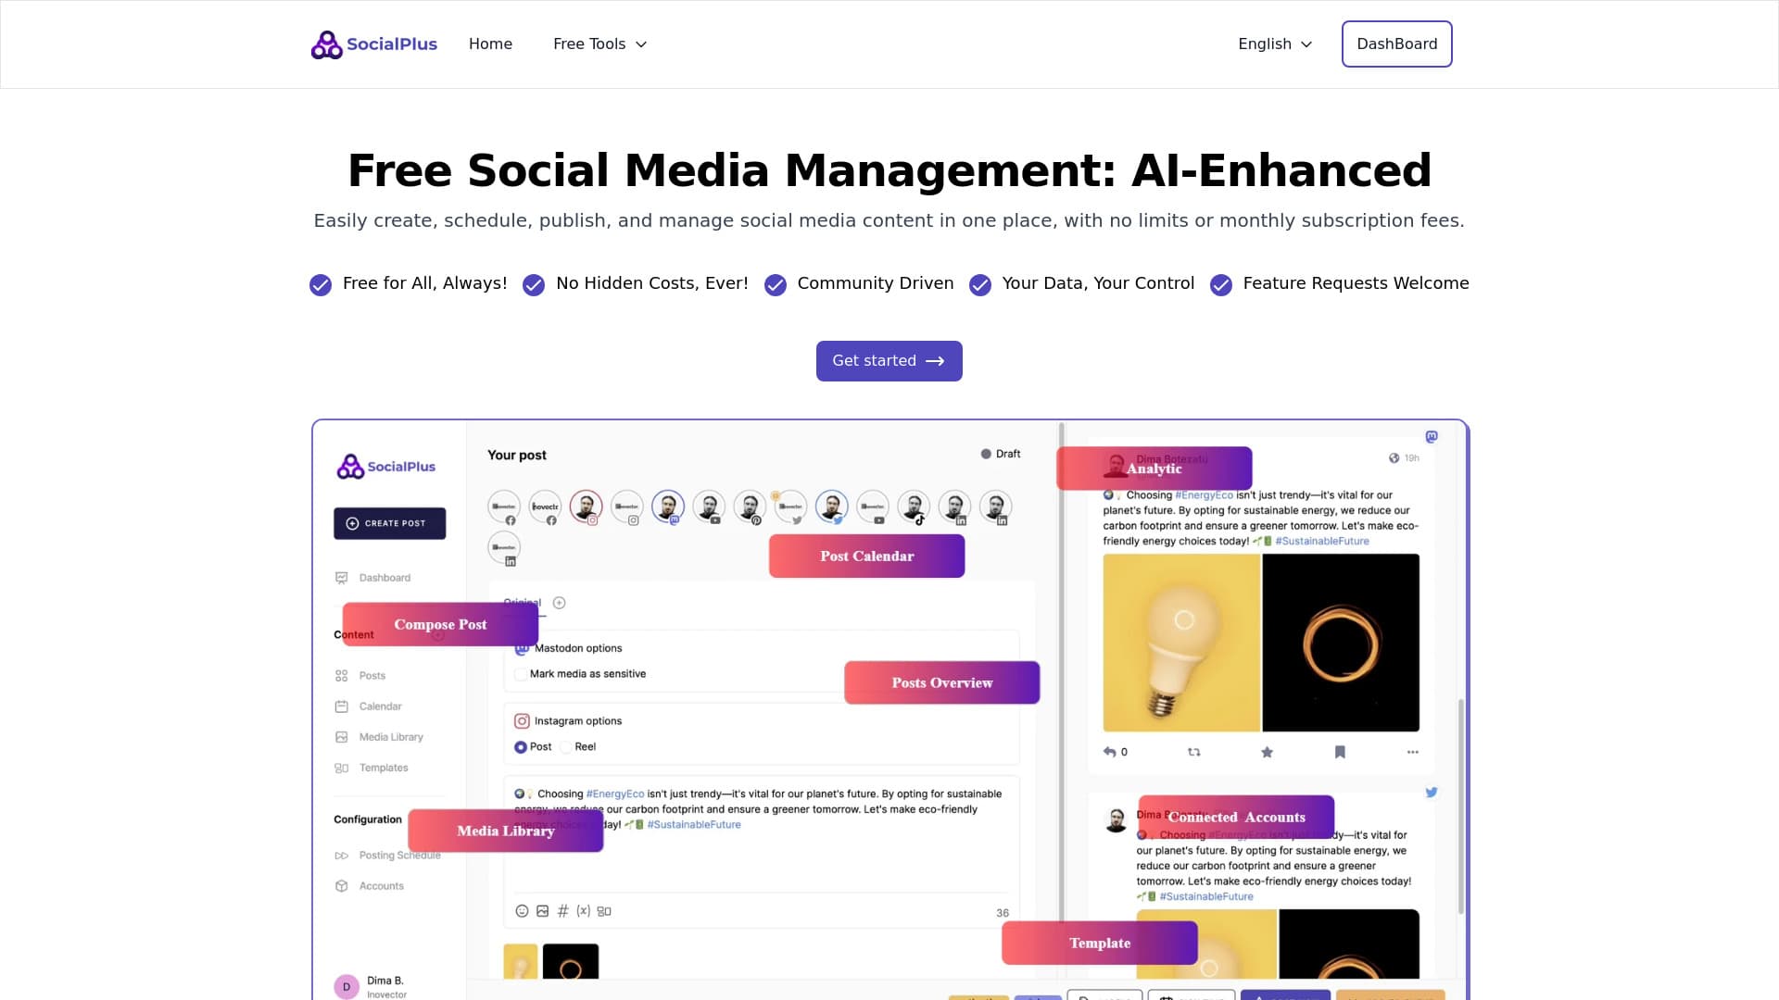Open the Accounts configuration section

[381, 885]
